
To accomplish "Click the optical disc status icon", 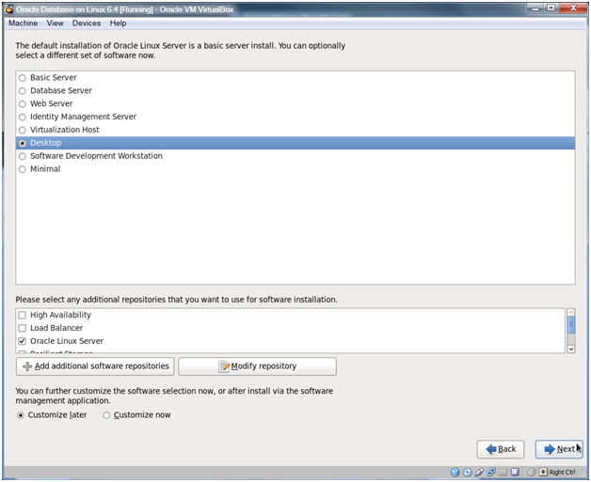I will point(468,473).
